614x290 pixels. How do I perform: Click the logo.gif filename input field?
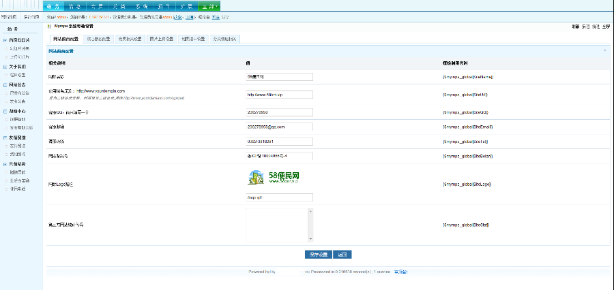point(280,197)
